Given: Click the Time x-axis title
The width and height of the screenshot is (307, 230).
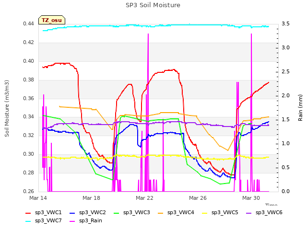Looking at the screenshot, I should point(272,205).
